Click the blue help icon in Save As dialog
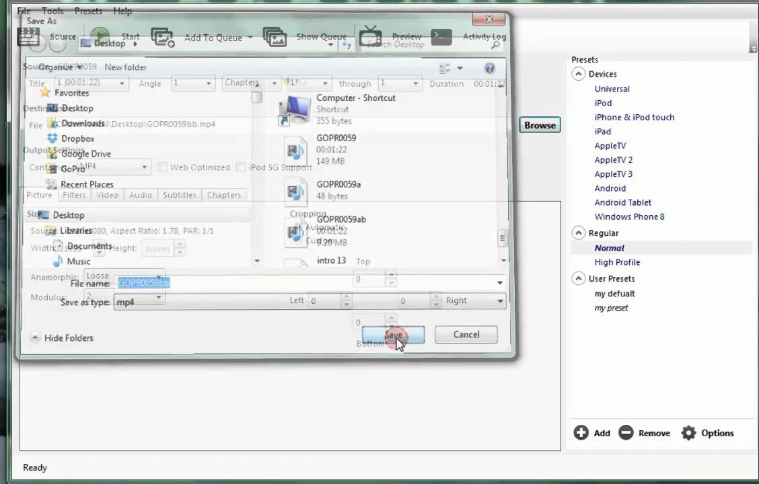 pos(489,68)
